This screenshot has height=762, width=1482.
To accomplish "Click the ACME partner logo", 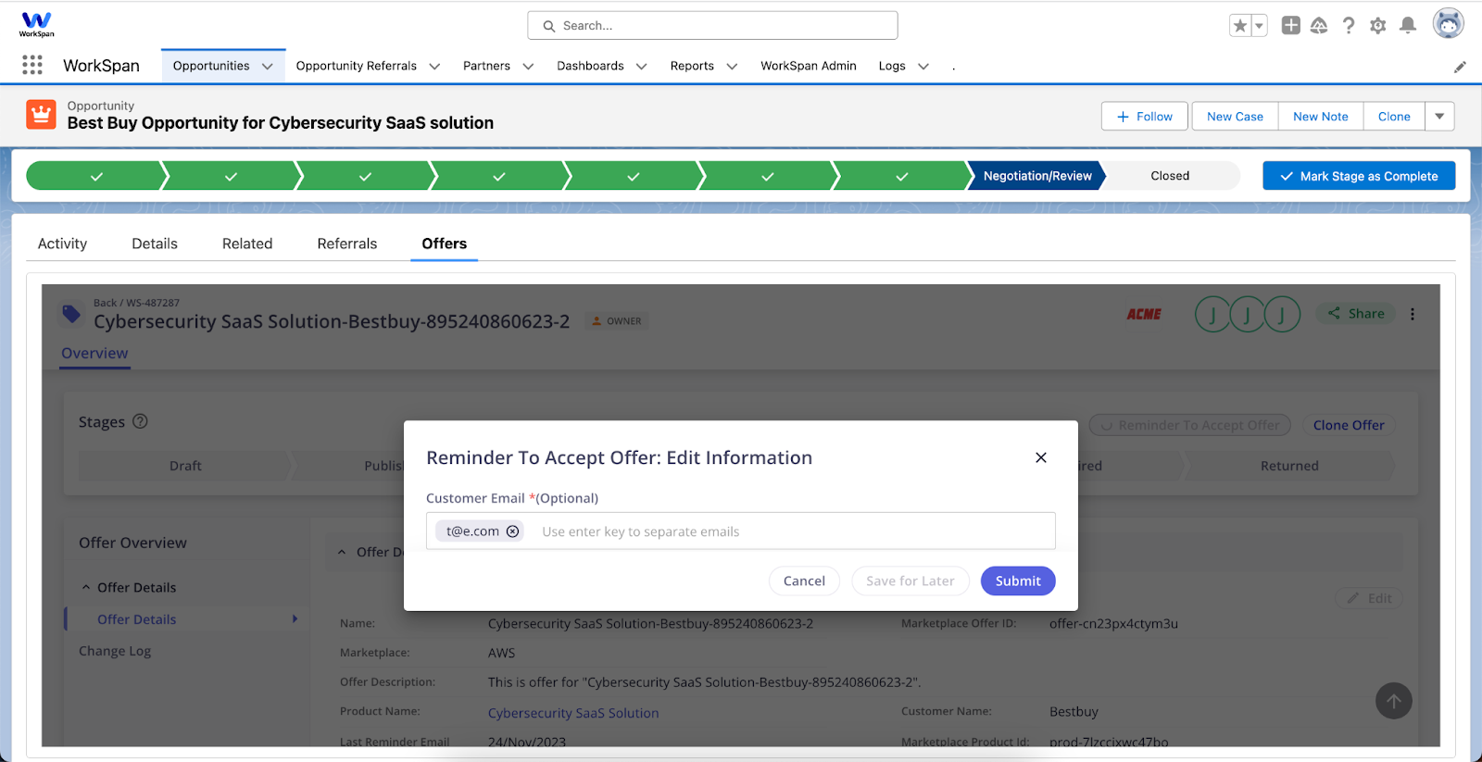I will coord(1144,314).
